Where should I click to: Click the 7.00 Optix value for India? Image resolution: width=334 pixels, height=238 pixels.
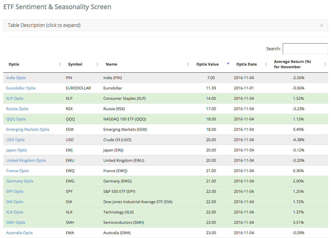(x=211, y=78)
